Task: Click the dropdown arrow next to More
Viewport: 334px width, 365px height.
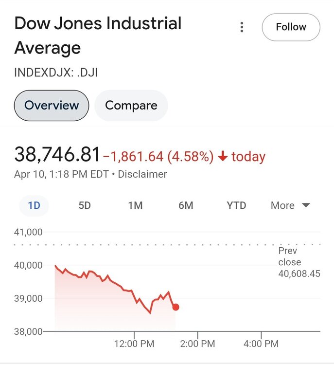Action: point(306,205)
